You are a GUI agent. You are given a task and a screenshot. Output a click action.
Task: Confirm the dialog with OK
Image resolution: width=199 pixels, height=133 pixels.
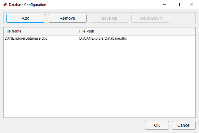pyautogui.click(x=157, y=125)
